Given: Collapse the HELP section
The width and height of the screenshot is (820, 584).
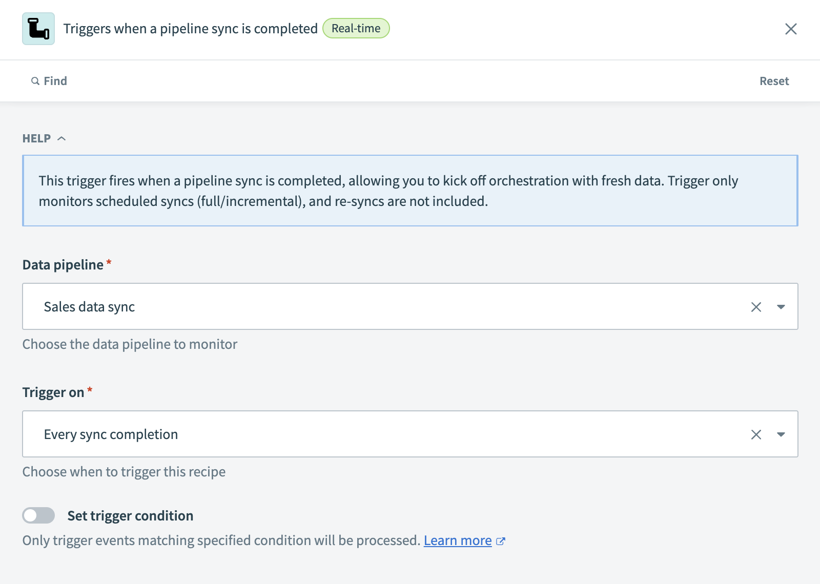Looking at the screenshot, I should (x=63, y=138).
